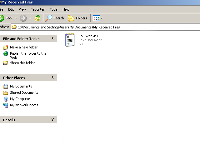The width and height of the screenshot is (200, 150).
Task: Open the Search toolbar button
Action: (55, 18)
